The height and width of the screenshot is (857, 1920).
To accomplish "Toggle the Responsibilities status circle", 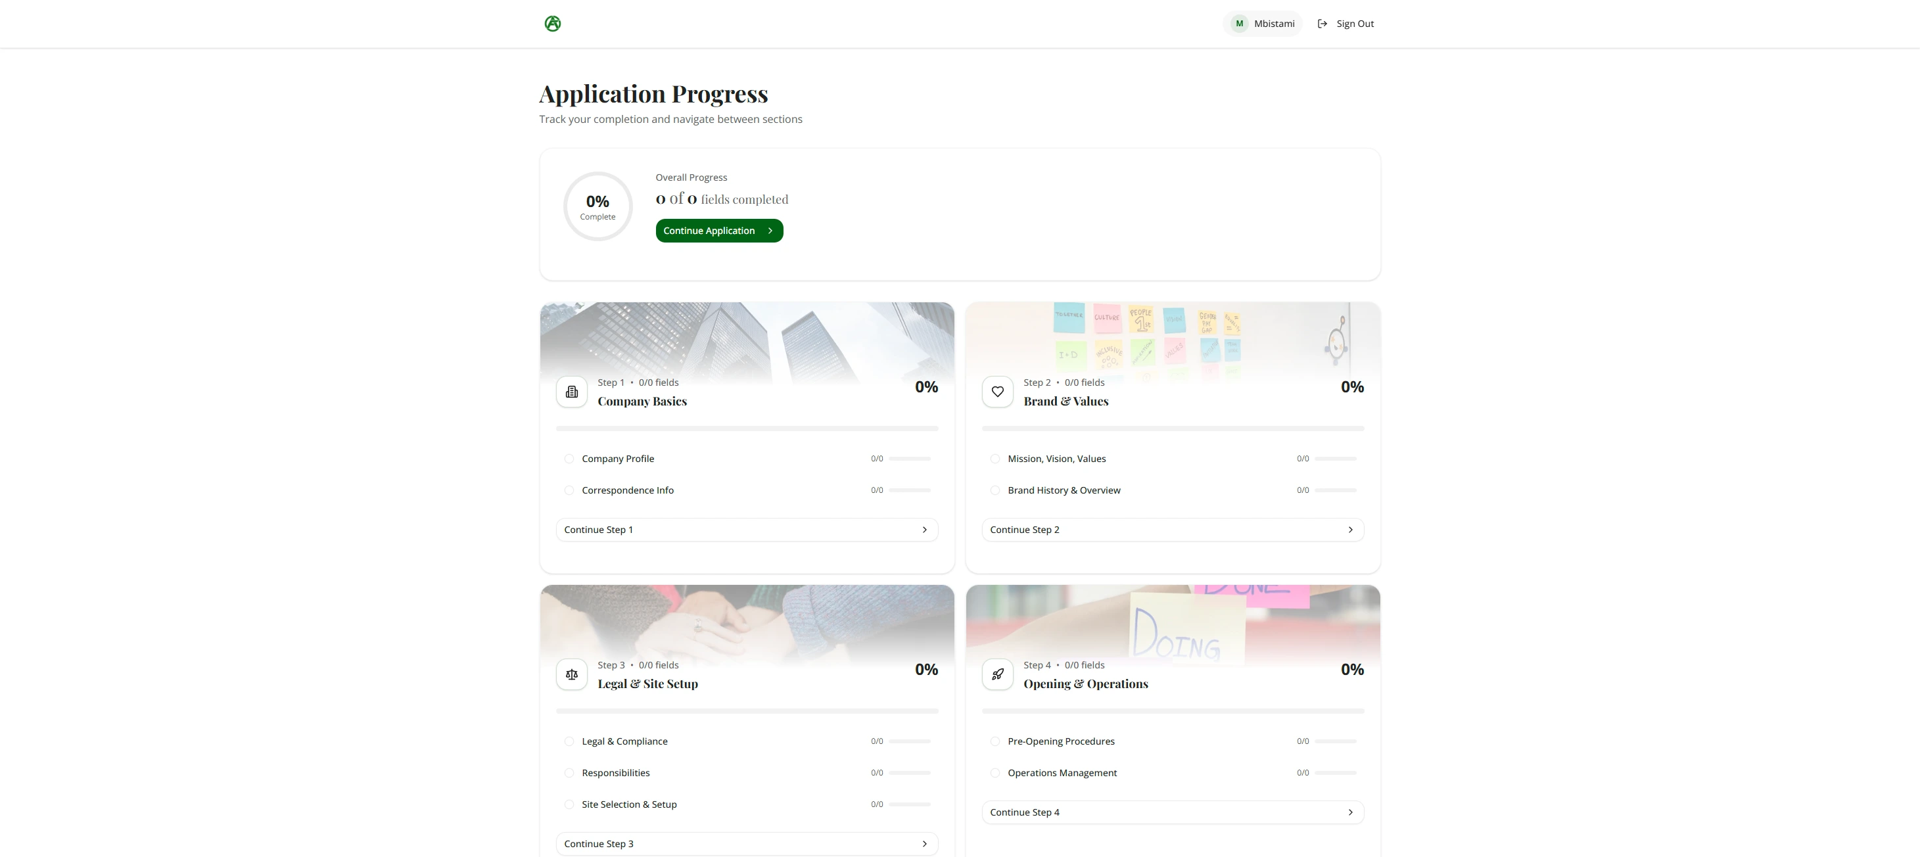I will pyautogui.click(x=569, y=774).
